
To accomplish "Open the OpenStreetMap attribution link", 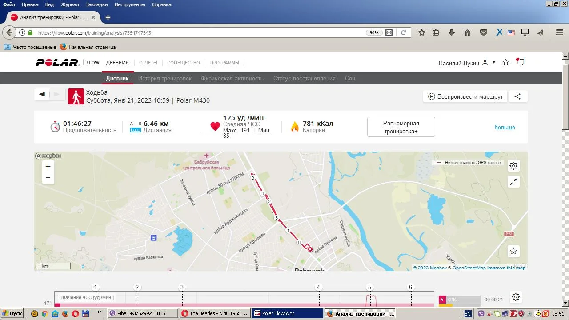I will pyautogui.click(x=469, y=268).
